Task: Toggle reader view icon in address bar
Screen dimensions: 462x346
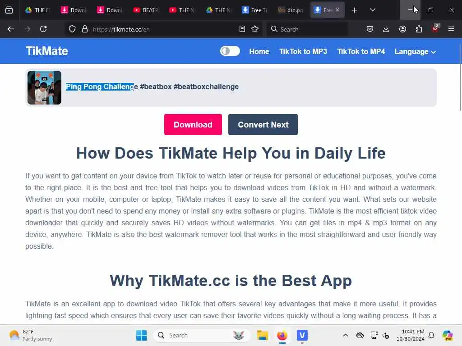Action: (x=242, y=29)
